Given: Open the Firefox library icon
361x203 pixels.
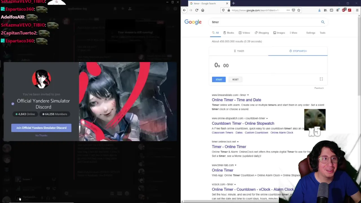Looking at the screenshot, I should [325, 10].
